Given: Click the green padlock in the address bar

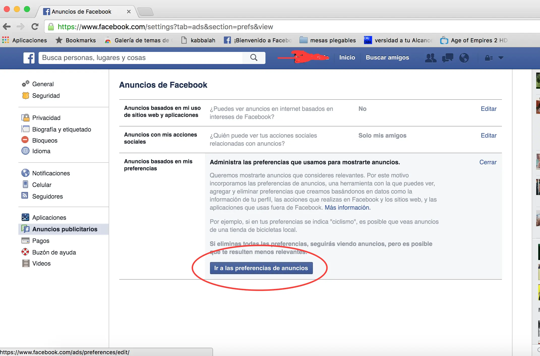Looking at the screenshot, I should tap(51, 27).
